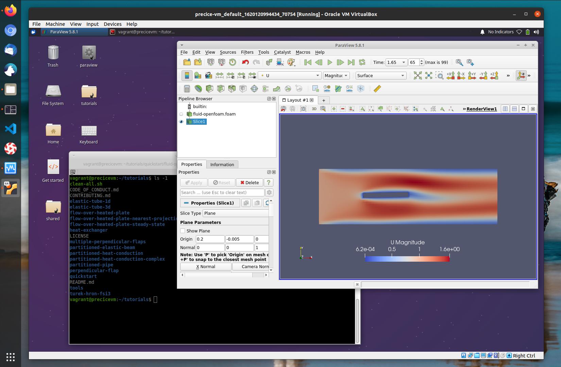Show fluid-openfoam.foam using its eye toggle
Screen dimensions: 561x367
[181, 114]
